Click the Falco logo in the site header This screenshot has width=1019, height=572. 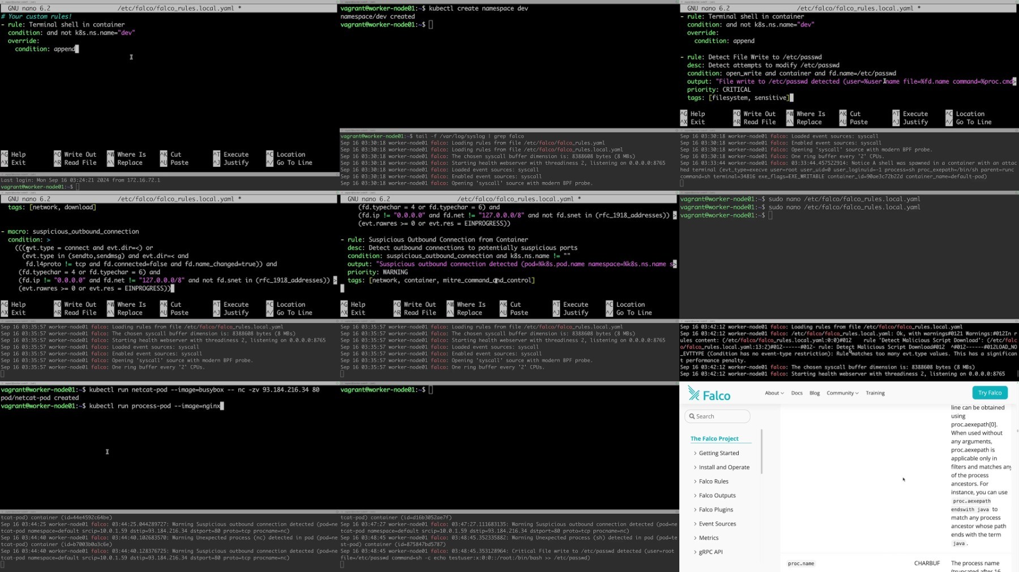pyautogui.click(x=709, y=394)
